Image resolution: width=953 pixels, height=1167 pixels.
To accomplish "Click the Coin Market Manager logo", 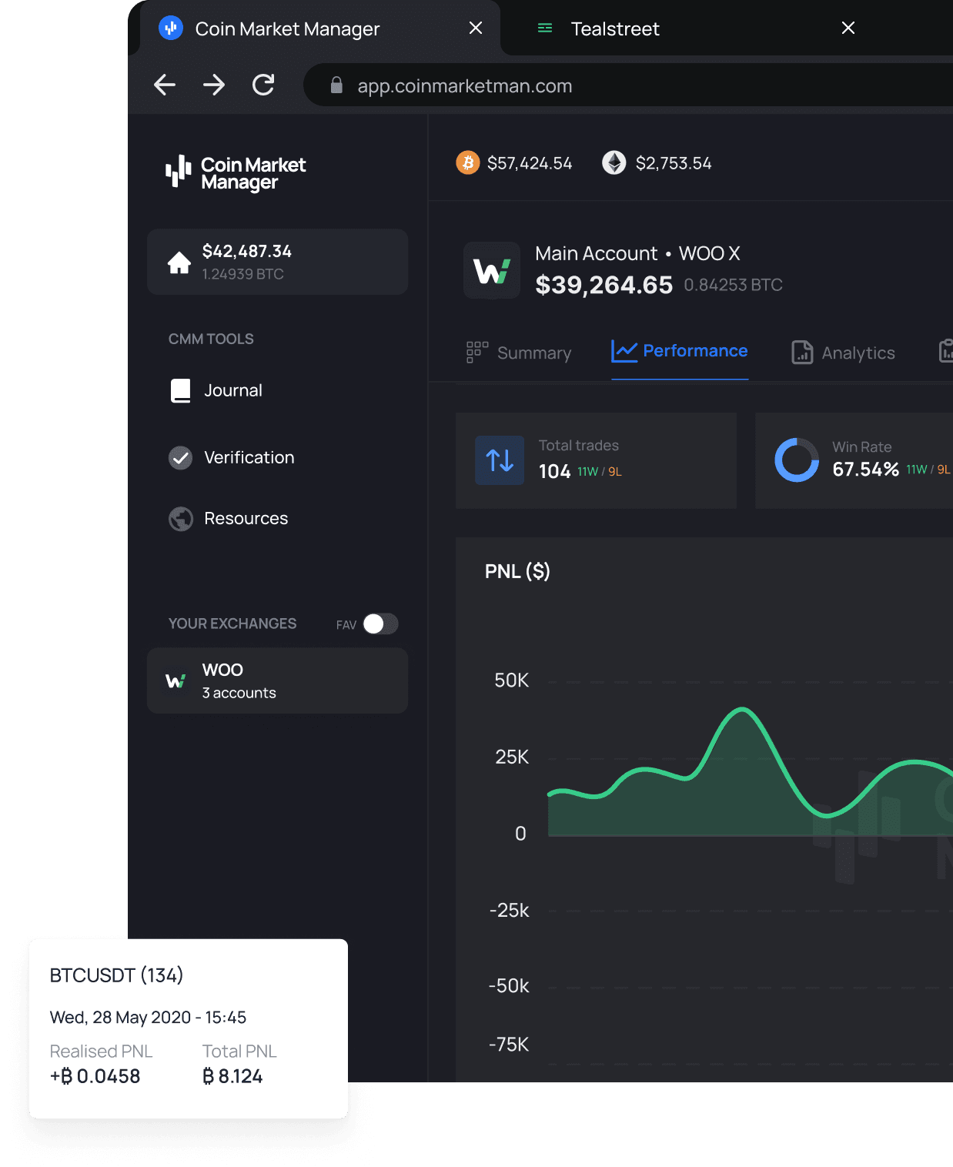I will click(236, 172).
